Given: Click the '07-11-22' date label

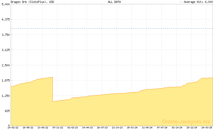Looking at the screenshot, I should coord(58,128).
